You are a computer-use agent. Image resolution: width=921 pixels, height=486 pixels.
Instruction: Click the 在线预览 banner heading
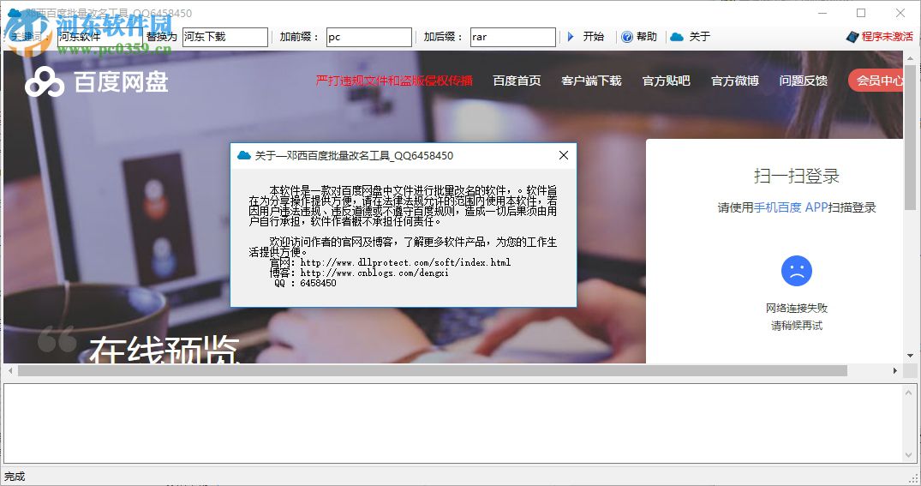pos(164,349)
